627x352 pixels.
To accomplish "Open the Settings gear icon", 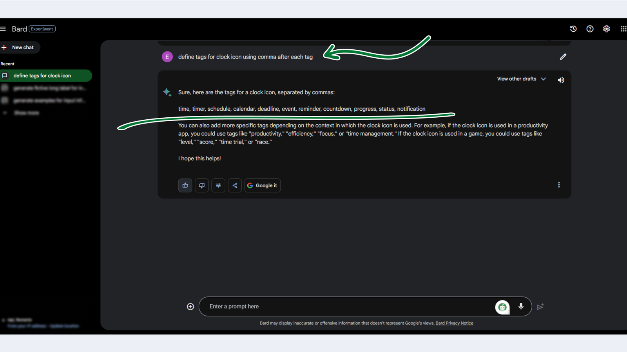I will 606,29.
